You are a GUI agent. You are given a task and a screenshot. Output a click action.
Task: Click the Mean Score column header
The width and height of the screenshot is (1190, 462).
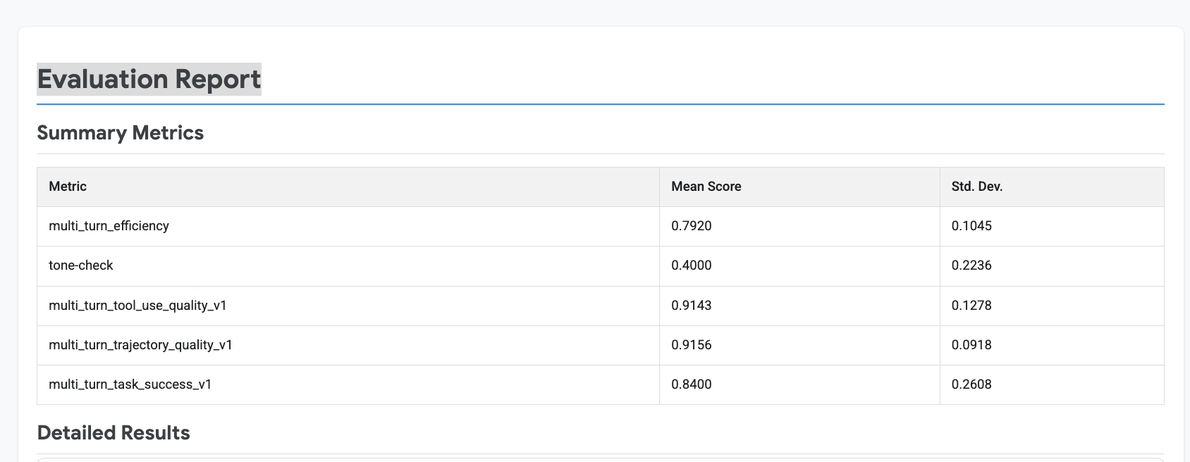706,187
